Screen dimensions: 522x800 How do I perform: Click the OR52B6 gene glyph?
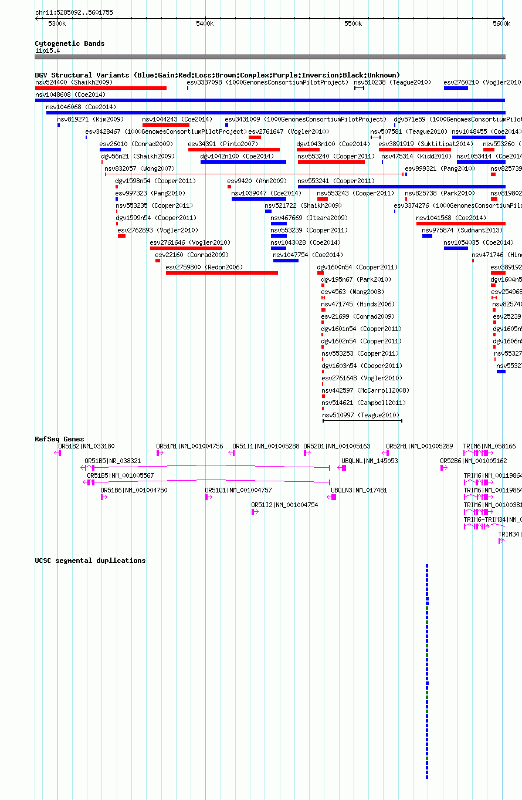[444, 468]
